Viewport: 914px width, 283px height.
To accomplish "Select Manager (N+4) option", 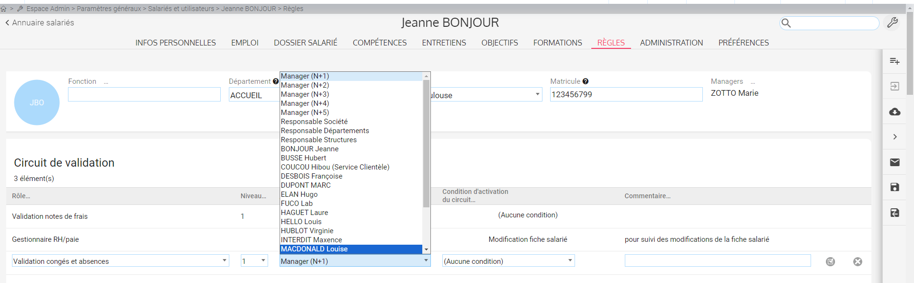I will pos(351,103).
